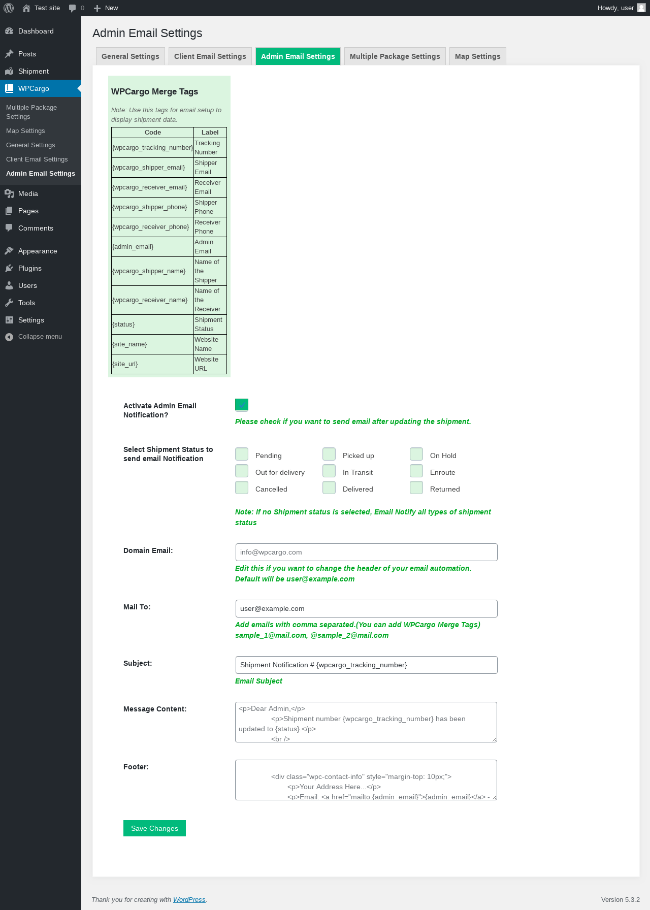The width and height of the screenshot is (650, 910).
Task: Click the Posts pushpin icon
Action: [x=9, y=54]
